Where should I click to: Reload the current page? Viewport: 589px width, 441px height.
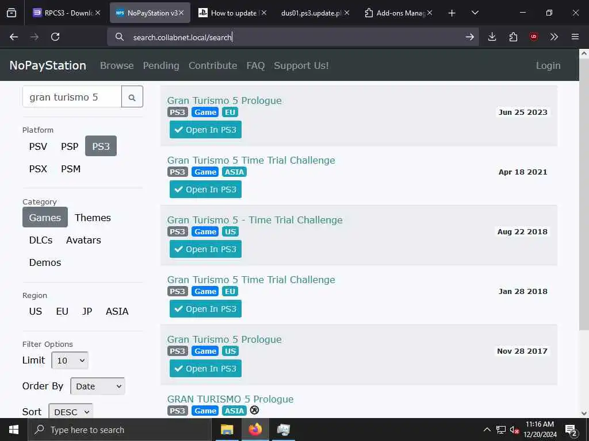coord(55,37)
